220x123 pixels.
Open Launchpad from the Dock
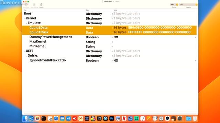point(37,119)
